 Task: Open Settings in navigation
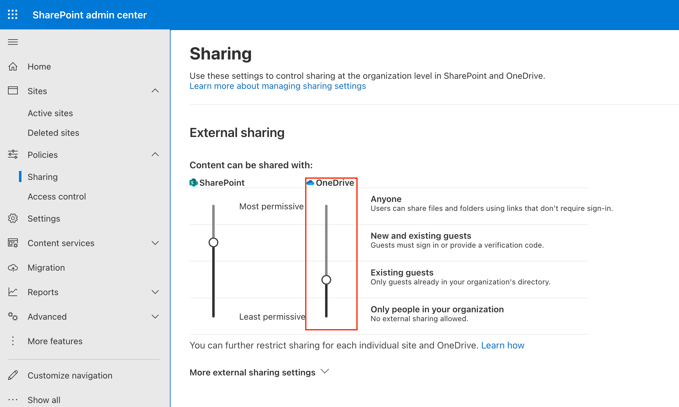44,219
